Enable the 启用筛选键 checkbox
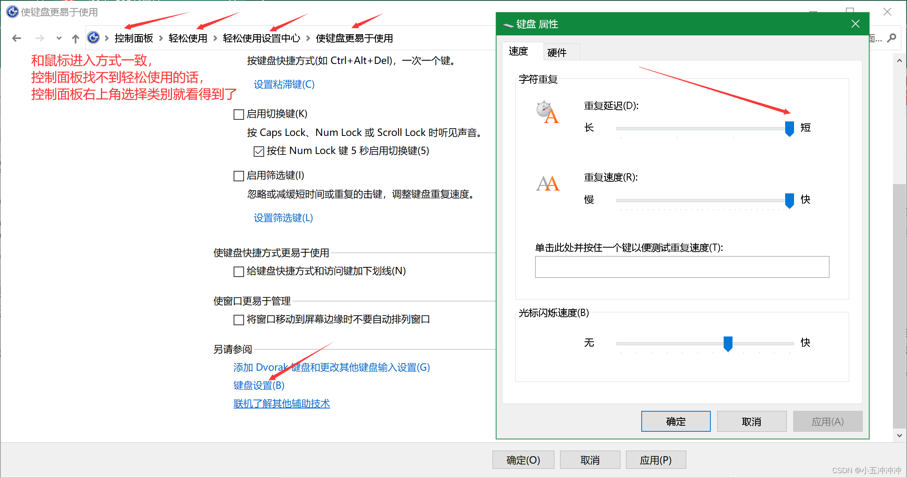This screenshot has height=478, width=907. 239,176
